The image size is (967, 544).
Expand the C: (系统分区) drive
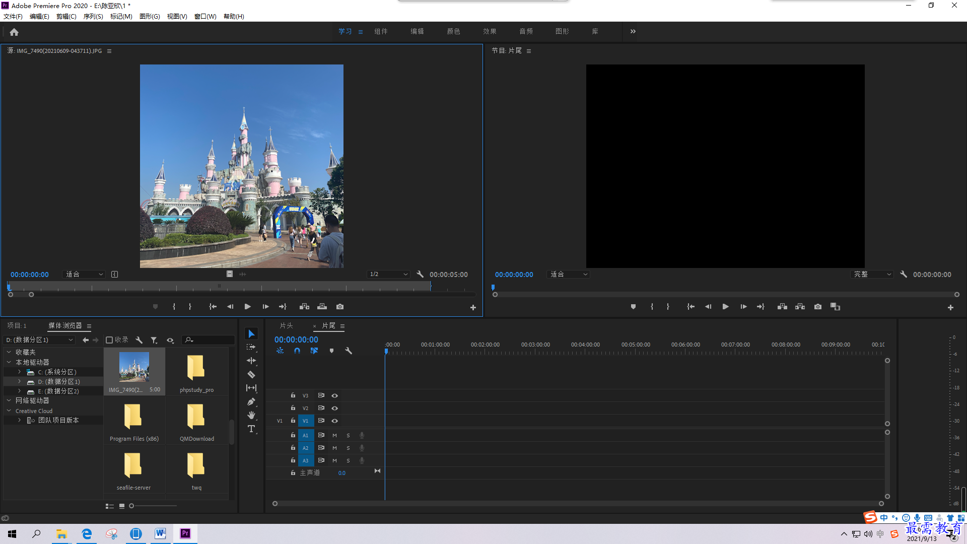click(x=19, y=372)
